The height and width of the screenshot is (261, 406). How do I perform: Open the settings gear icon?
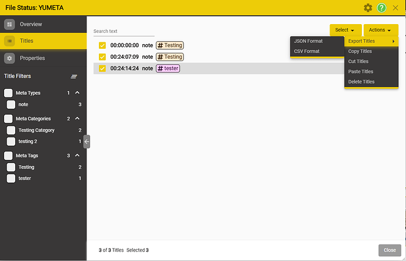tap(368, 8)
